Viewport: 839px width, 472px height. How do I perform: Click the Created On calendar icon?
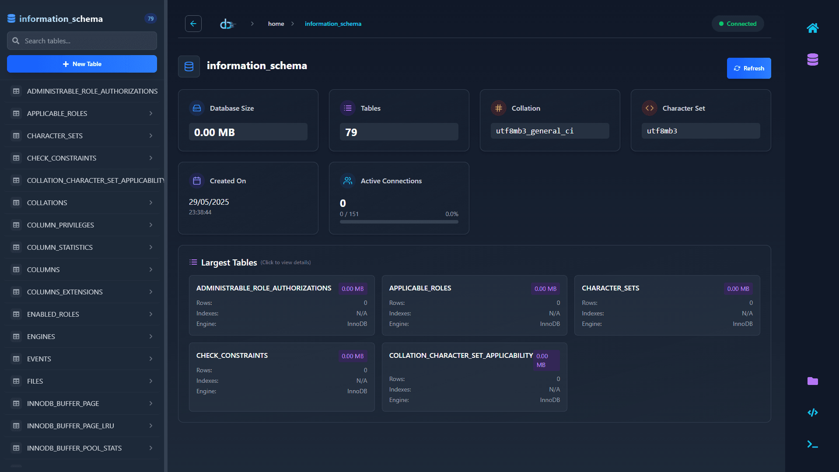[x=197, y=181]
